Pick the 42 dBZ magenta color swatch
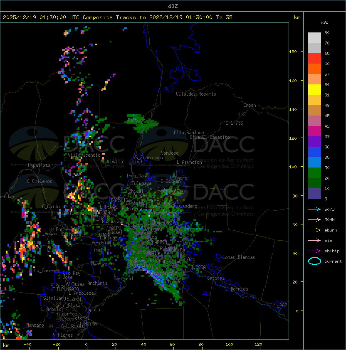Image resolution: width=346 pixels, height=350 pixels. [x=314, y=131]
